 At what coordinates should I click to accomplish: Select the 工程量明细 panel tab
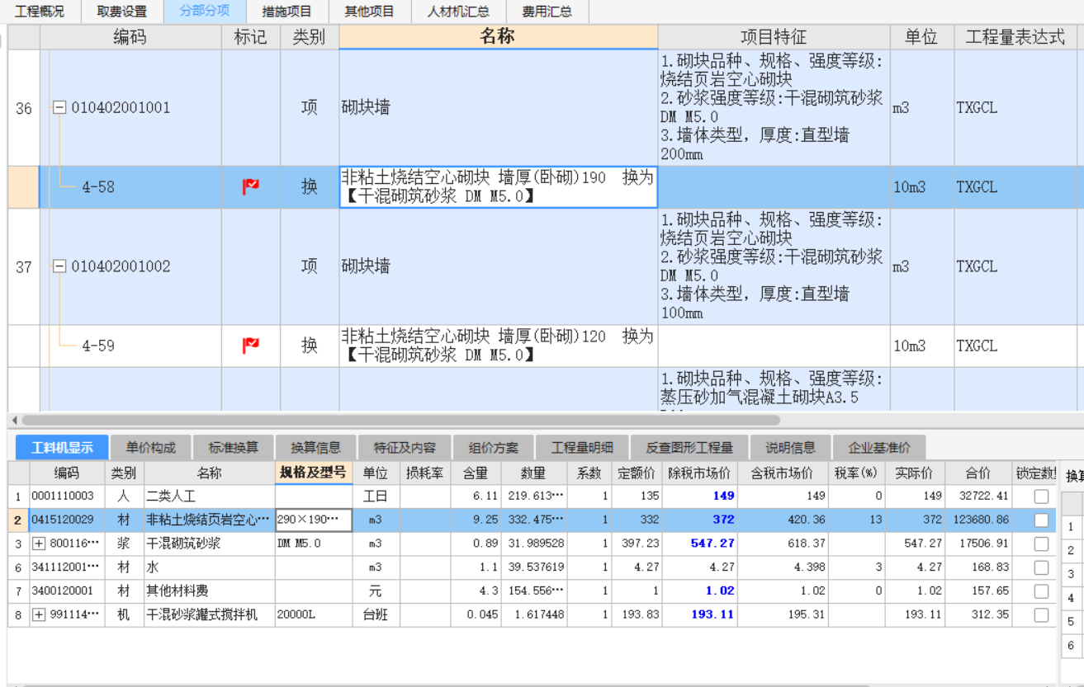pos(582,448)
